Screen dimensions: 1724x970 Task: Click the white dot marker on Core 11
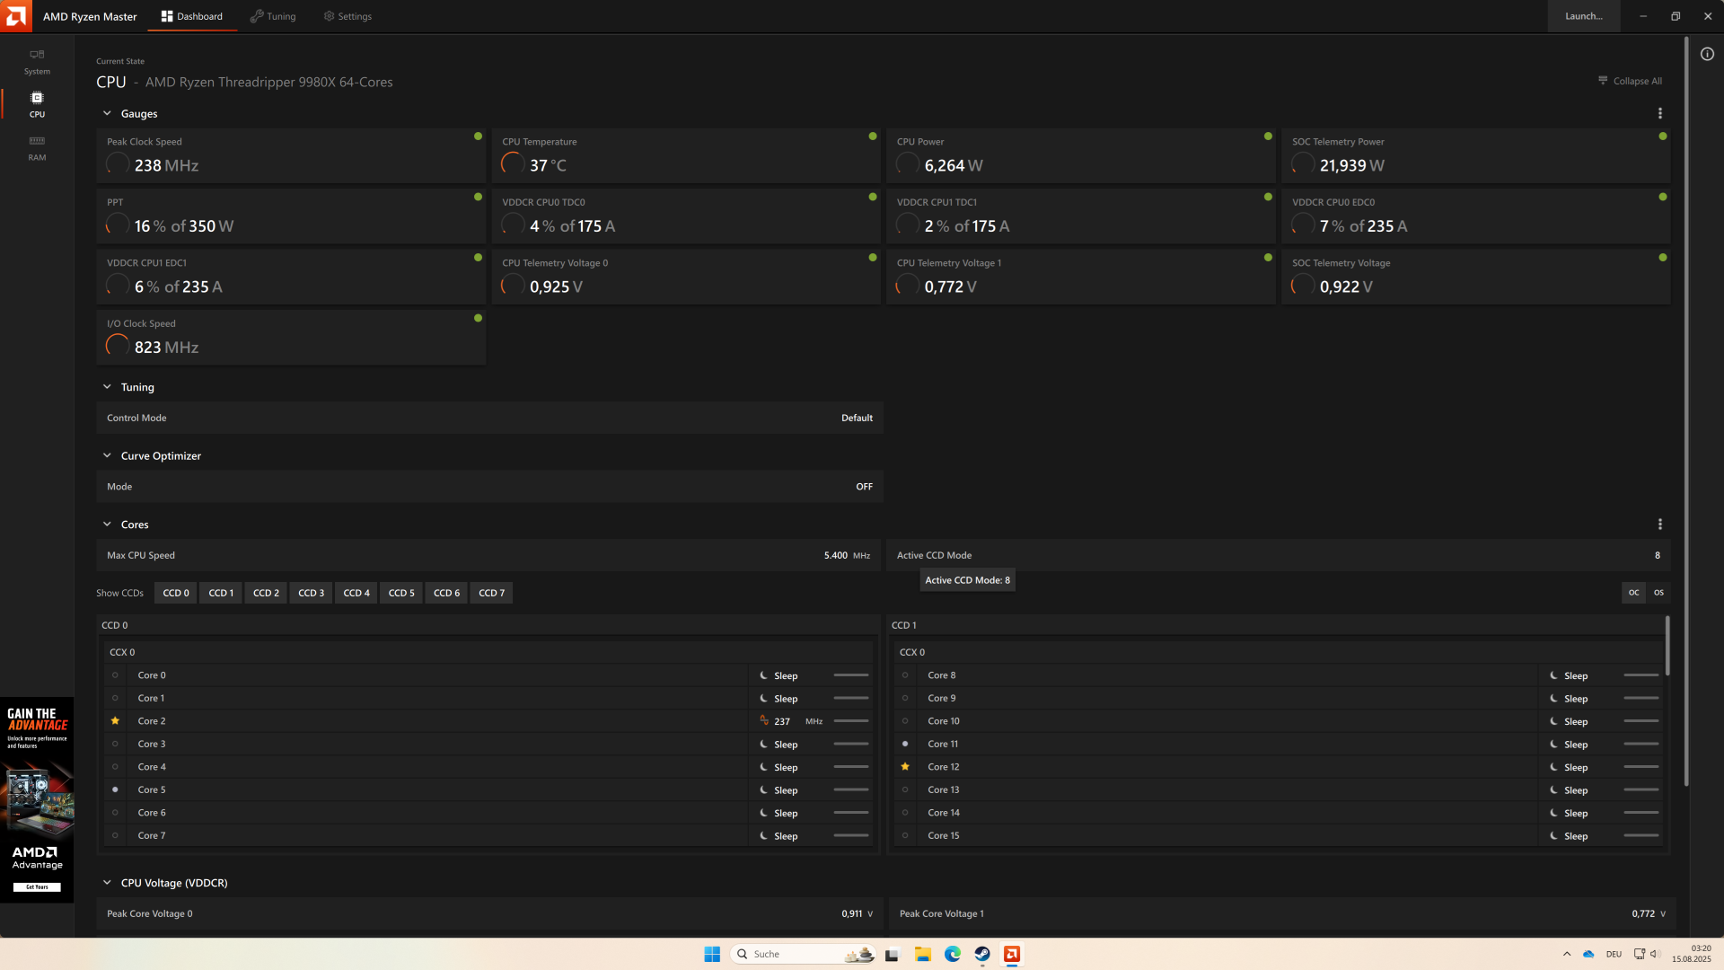(905, 744)
